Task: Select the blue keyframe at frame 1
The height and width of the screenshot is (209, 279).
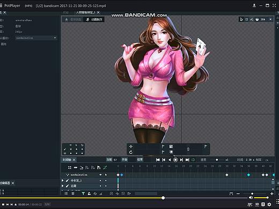Action: tap(122, 175)
